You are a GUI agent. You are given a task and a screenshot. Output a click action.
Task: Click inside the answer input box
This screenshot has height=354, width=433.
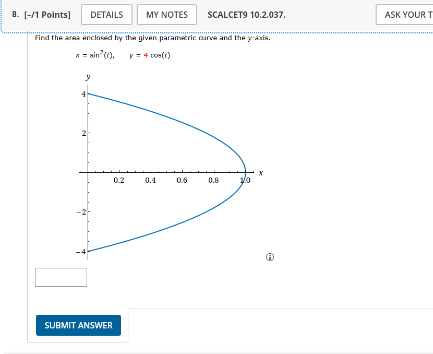point(61,277)
